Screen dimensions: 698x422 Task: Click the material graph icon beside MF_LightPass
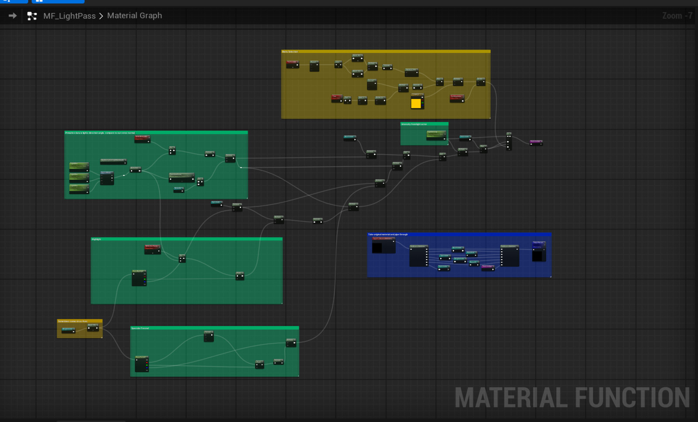click(x=32, y=16)
